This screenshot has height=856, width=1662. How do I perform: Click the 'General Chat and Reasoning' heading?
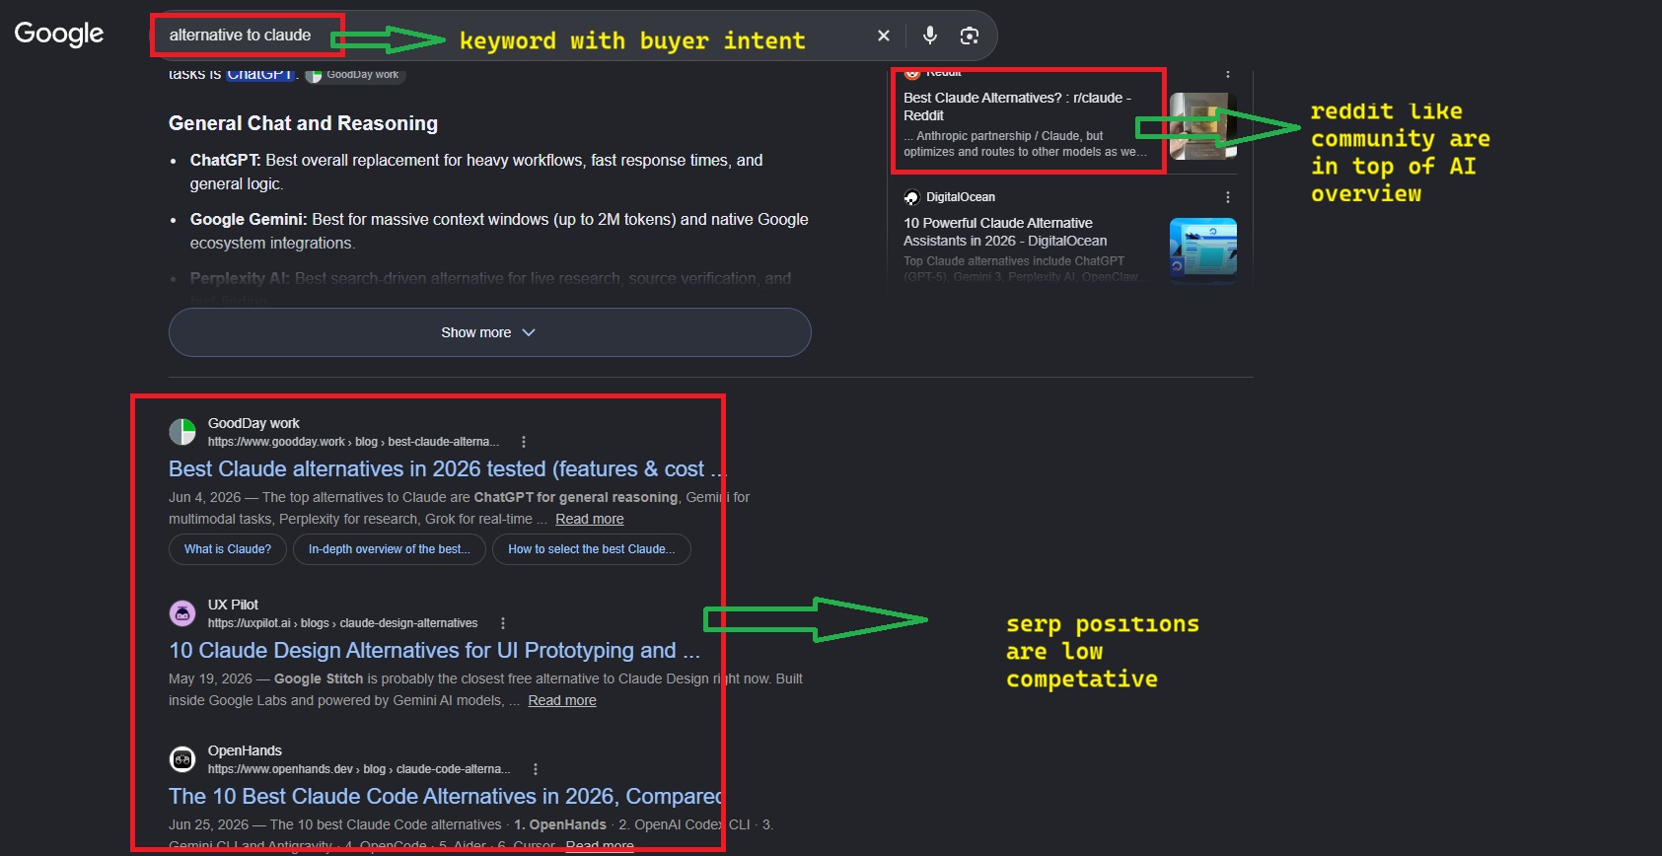click(x=303, y=123)
